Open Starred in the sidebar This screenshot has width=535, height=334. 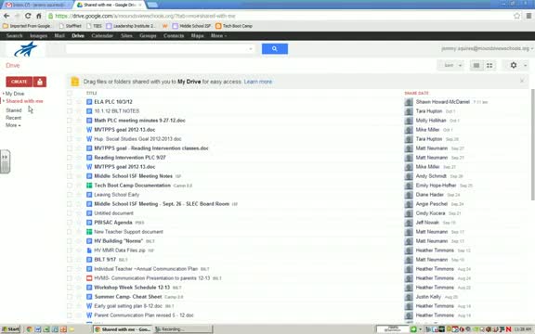click(x=14, y=110)
